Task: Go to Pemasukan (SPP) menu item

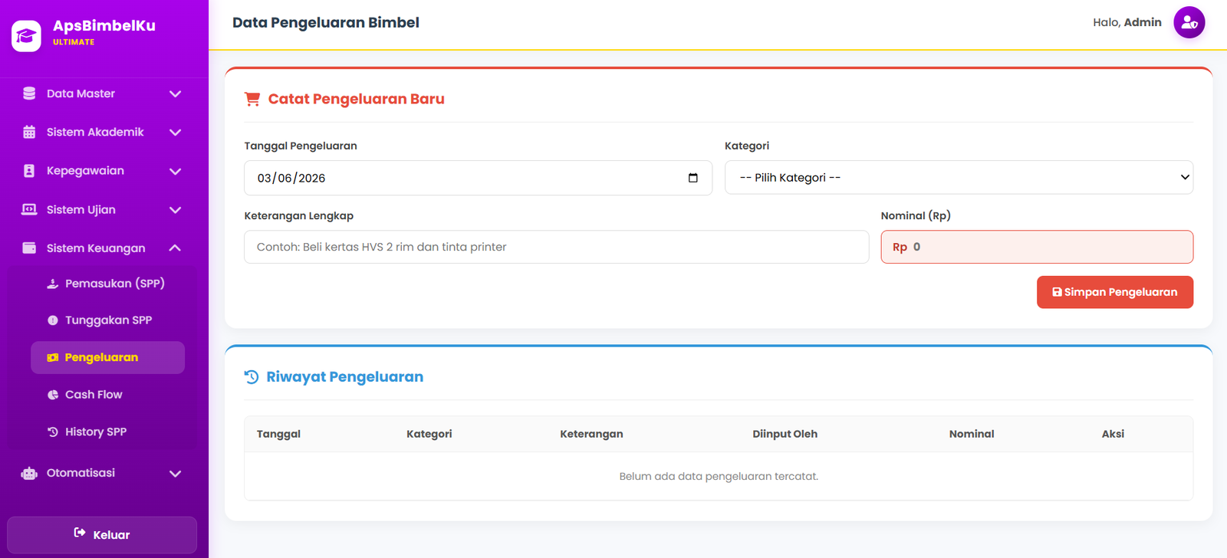Action: 107,284
